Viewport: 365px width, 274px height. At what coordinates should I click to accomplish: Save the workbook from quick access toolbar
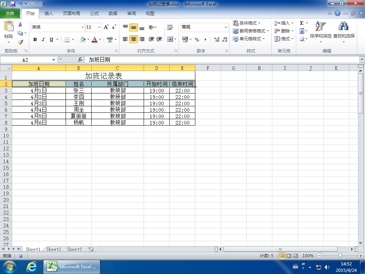coord(12,4)
